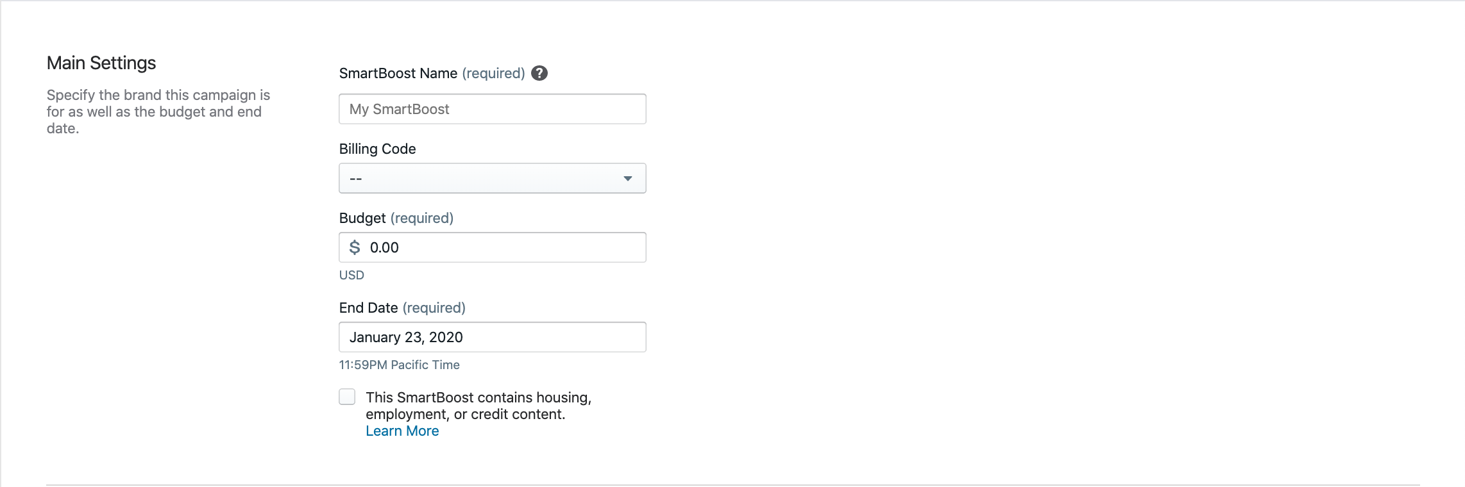Click the Billing Code dropdown arrow
1465x487 pixels.
tap(627, 179)
